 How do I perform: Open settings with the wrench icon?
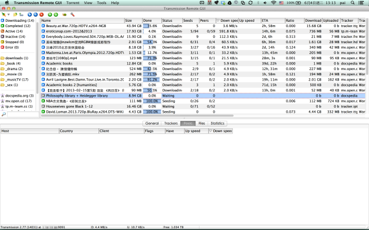coord(72,14)
